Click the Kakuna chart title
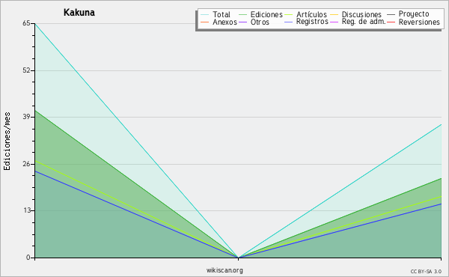The width and height of the screenshot is (449, 277). pyautogui.click(x=79, y=13)
